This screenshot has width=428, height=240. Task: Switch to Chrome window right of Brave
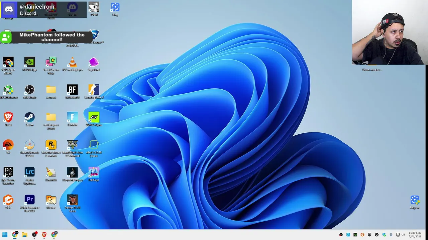(x=54, y=235)
